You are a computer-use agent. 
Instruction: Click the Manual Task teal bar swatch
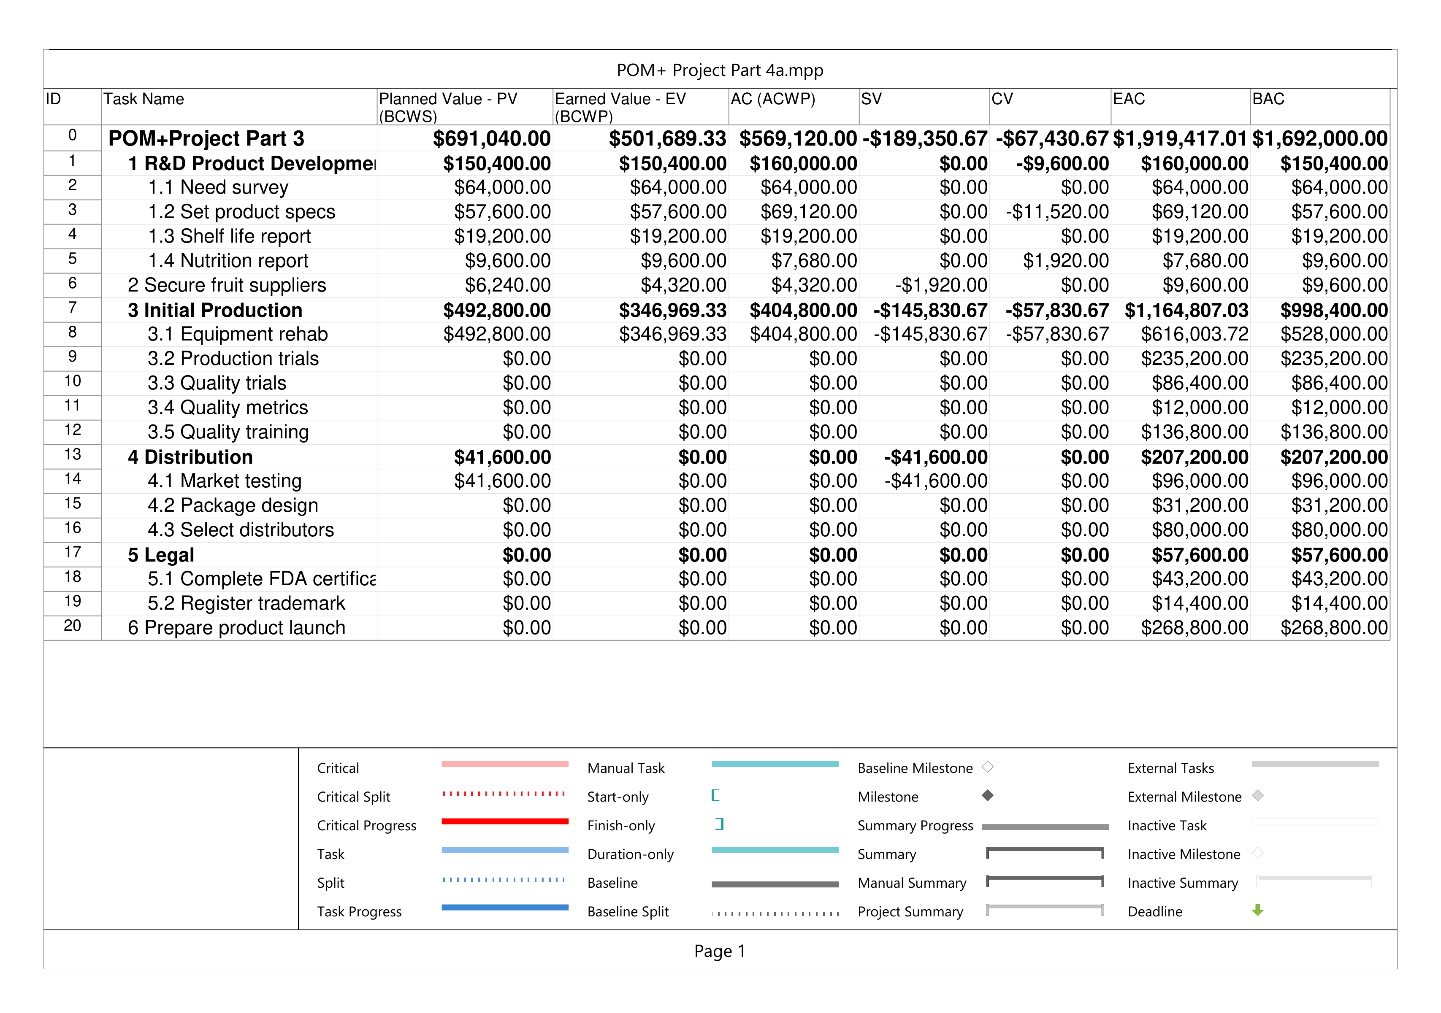(x=775, y=764)
